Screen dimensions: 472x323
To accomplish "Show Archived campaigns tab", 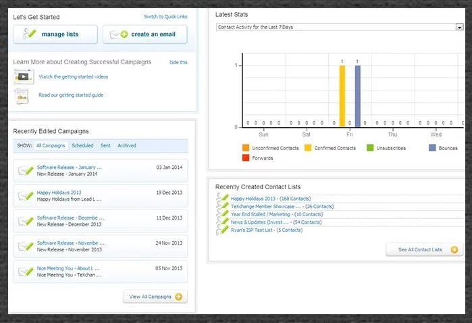I will coord(126,145).
